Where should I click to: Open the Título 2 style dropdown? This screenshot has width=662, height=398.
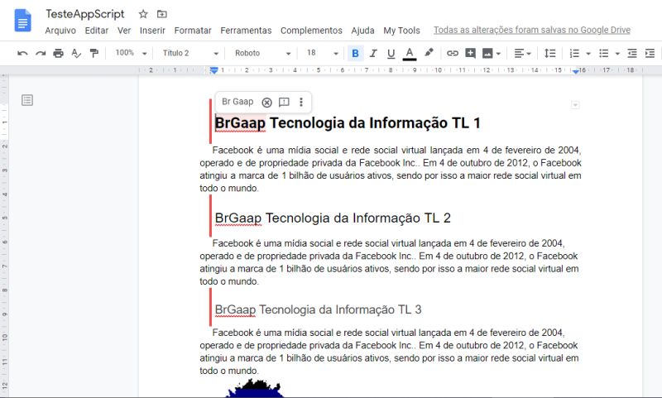tap(190, 53)
